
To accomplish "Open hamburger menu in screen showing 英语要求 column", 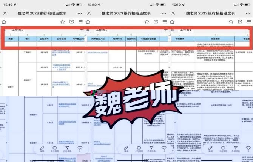I will 249,21.
